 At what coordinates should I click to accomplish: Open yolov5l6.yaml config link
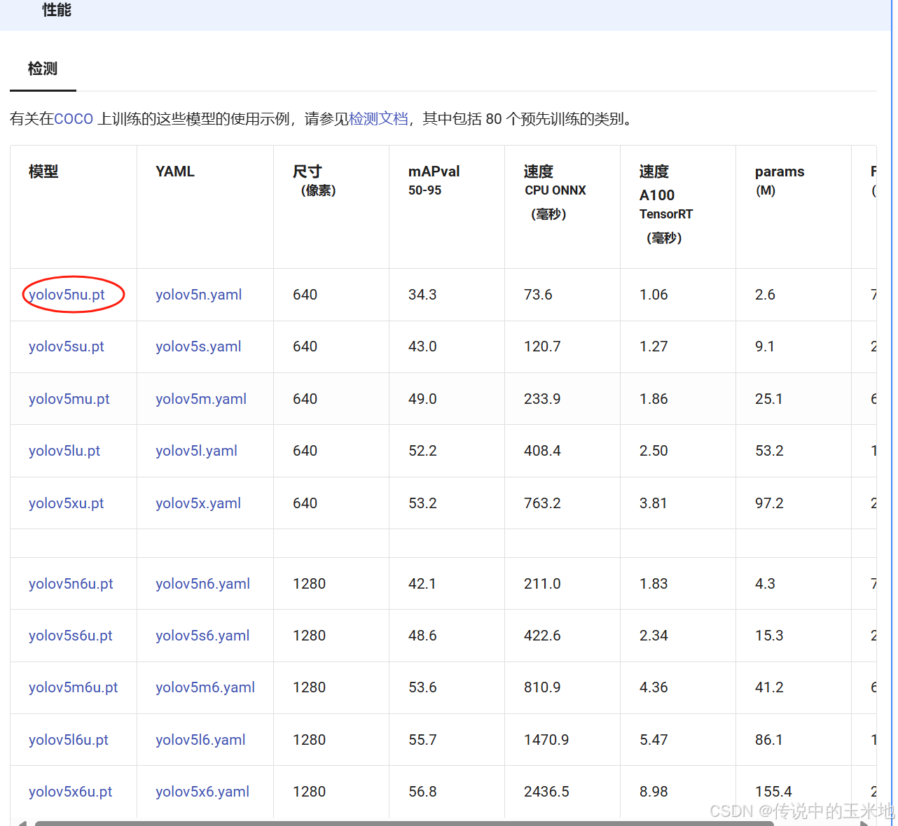(200, 740)
